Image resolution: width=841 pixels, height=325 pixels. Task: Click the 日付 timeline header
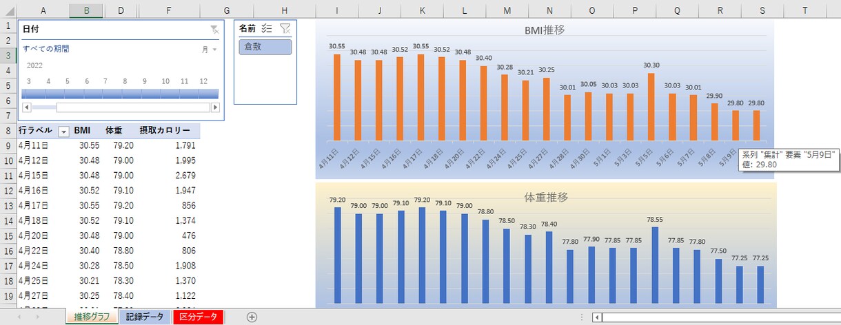30,29
